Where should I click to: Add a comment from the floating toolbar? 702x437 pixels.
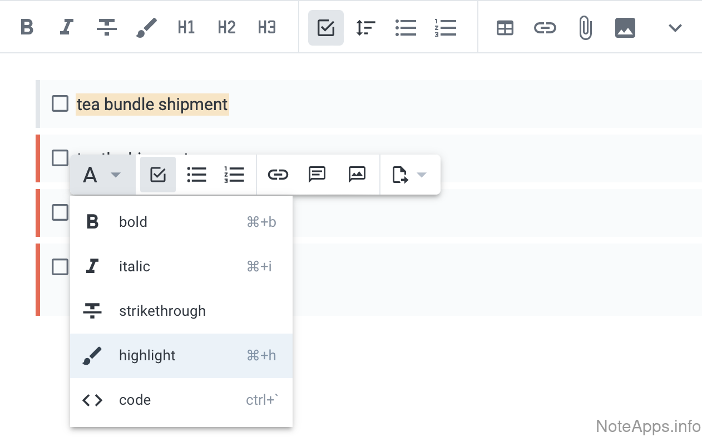tap(317, 175)
